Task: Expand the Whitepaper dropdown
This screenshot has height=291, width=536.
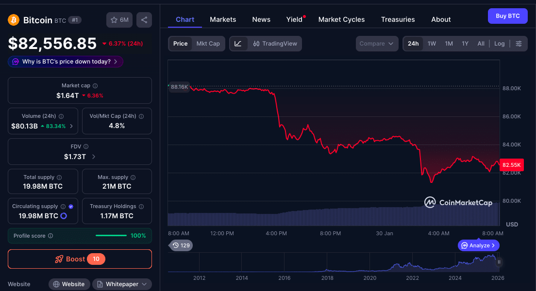Action: pos(122,284)
